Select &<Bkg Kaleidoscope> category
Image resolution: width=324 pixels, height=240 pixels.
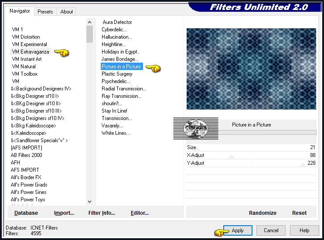click(33, 126)
